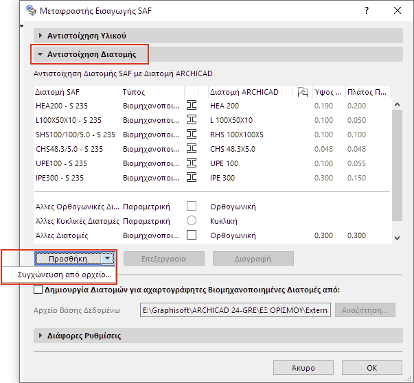Click the 0.190 height value

tap(323, 106)
